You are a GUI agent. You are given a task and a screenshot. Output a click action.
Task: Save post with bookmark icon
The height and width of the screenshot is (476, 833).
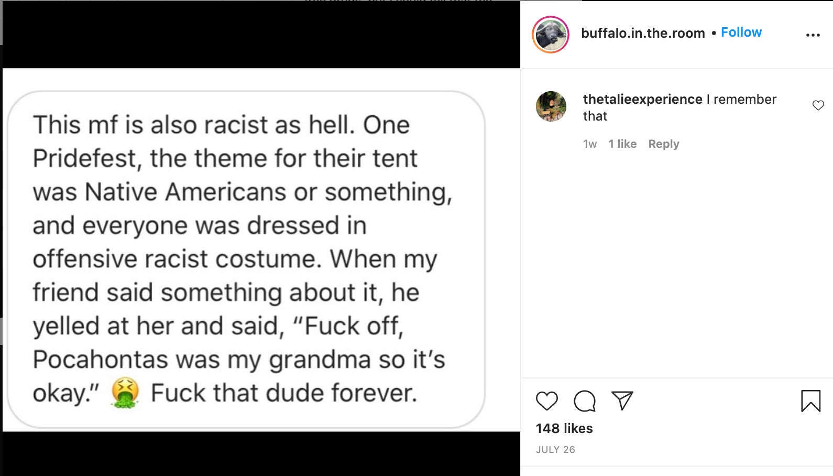point(810,401)
